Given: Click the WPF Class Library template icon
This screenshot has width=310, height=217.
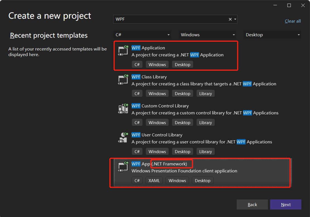Looking at the screenshot, I should tap(123, 80).
